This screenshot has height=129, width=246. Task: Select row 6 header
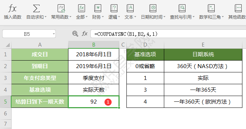pyautogui.click(x=5, y=113)
